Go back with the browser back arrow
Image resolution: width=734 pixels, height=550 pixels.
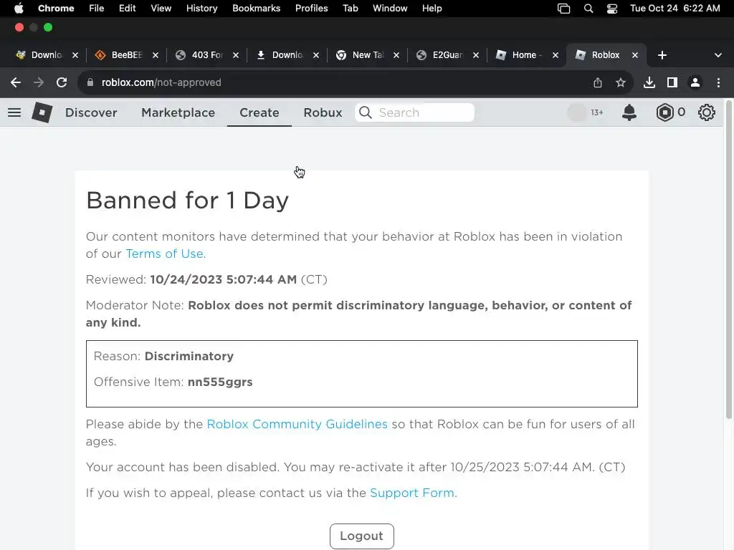click(x=16, y=82)
